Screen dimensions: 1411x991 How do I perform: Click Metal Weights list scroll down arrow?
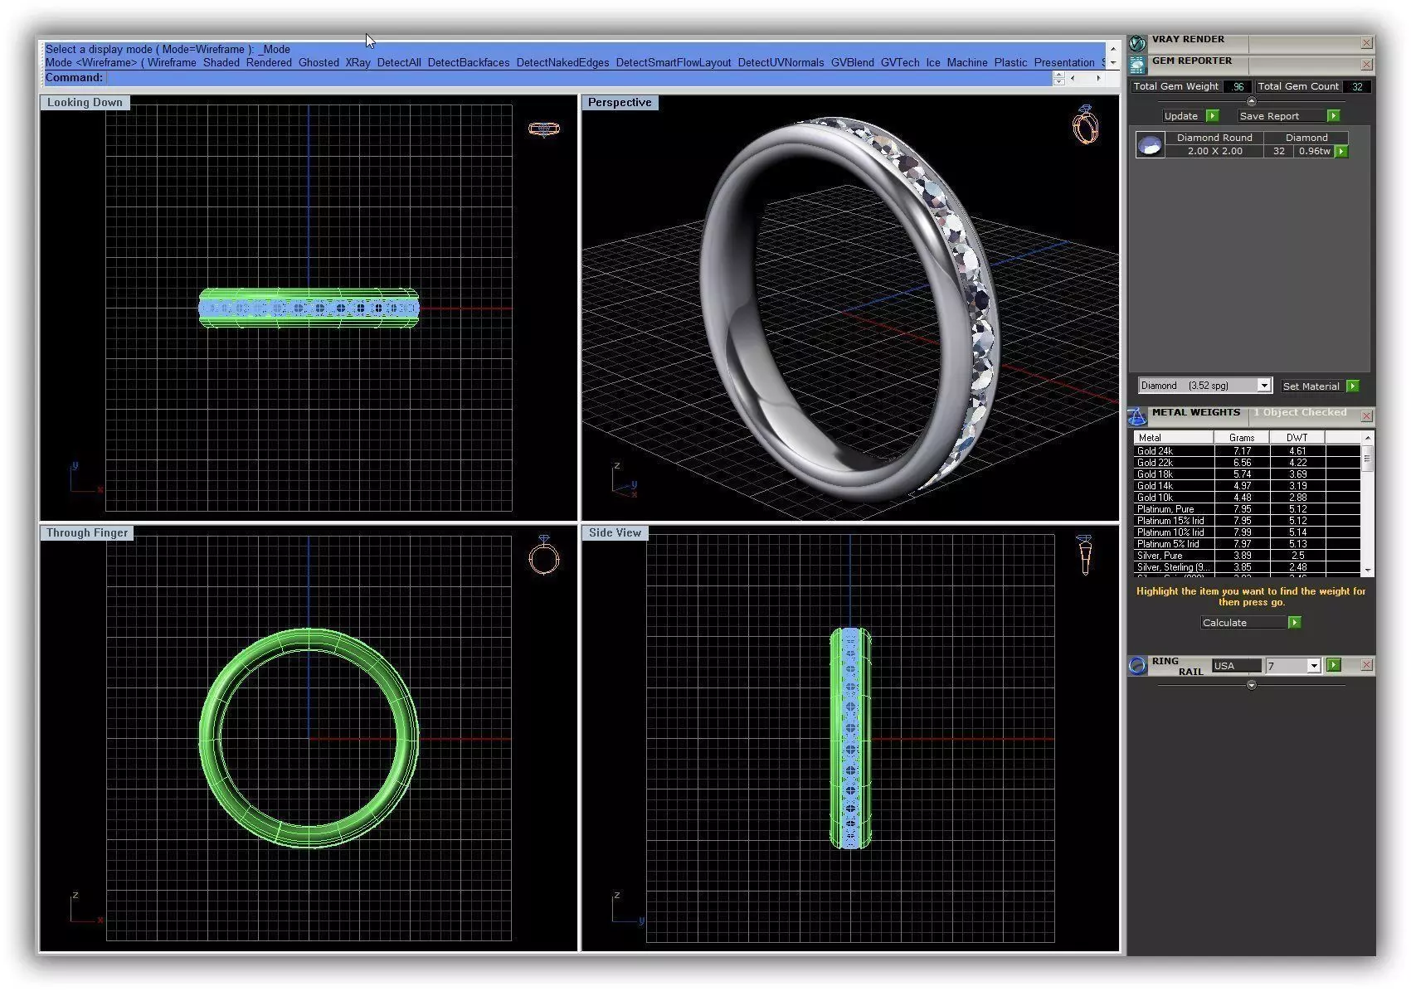click(1367, 571)
